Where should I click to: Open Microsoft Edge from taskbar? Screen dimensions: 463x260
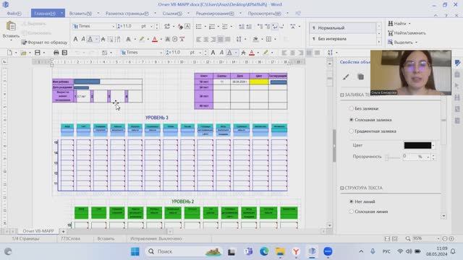point(264,251)
